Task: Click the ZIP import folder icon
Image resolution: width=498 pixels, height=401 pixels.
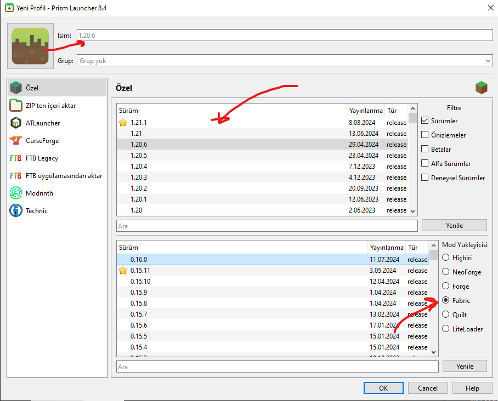Action: (x=15, y=105)
